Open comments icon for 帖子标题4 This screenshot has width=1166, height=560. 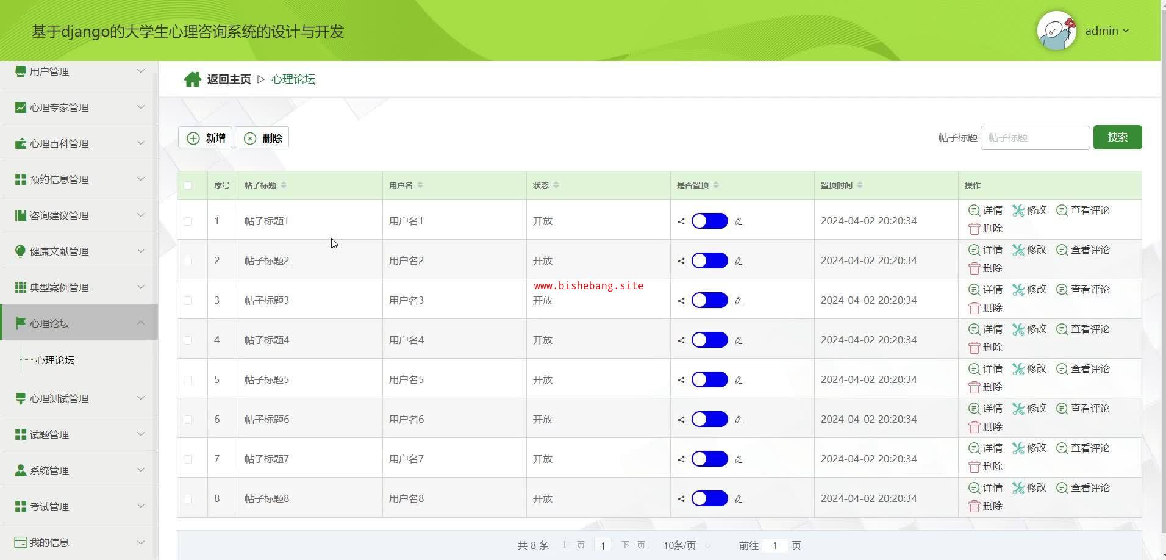(1062, 329)
